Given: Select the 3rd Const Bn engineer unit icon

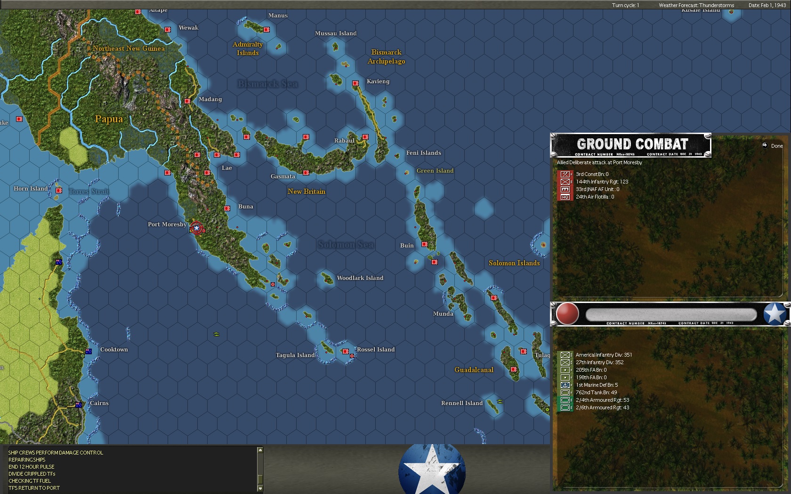Looking at the screenshot, I should [x=565, y=174].
